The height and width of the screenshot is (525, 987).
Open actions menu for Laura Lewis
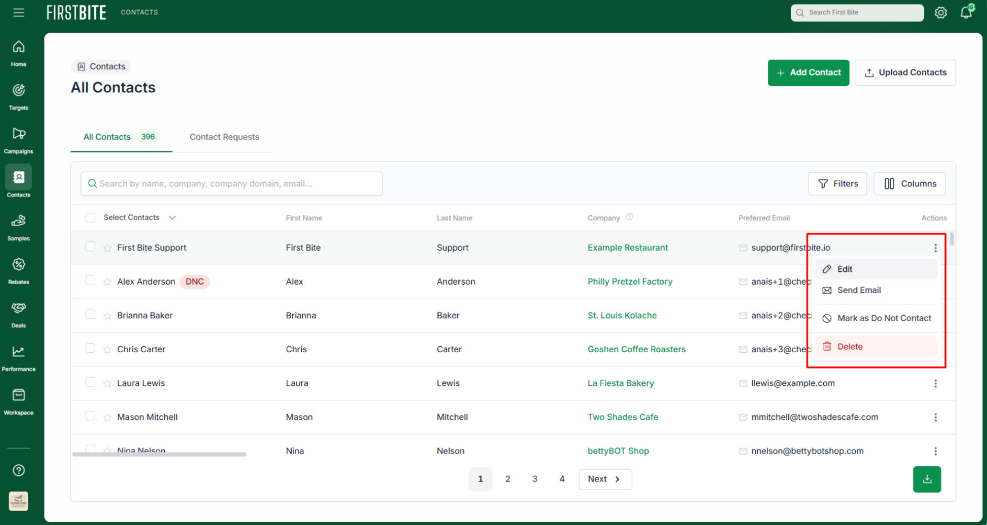936,383
